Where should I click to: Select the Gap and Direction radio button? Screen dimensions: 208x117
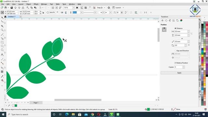[175, 51]
